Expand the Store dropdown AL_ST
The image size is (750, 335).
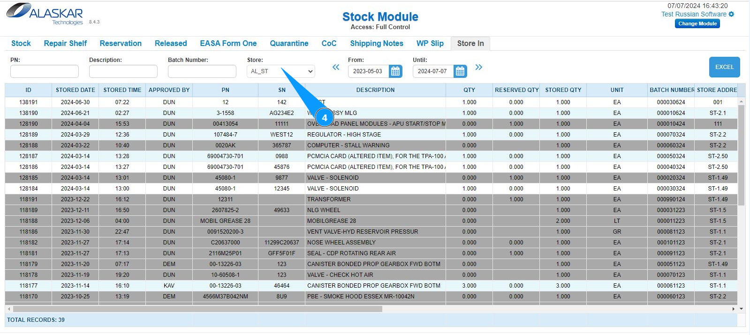(280, 71)
